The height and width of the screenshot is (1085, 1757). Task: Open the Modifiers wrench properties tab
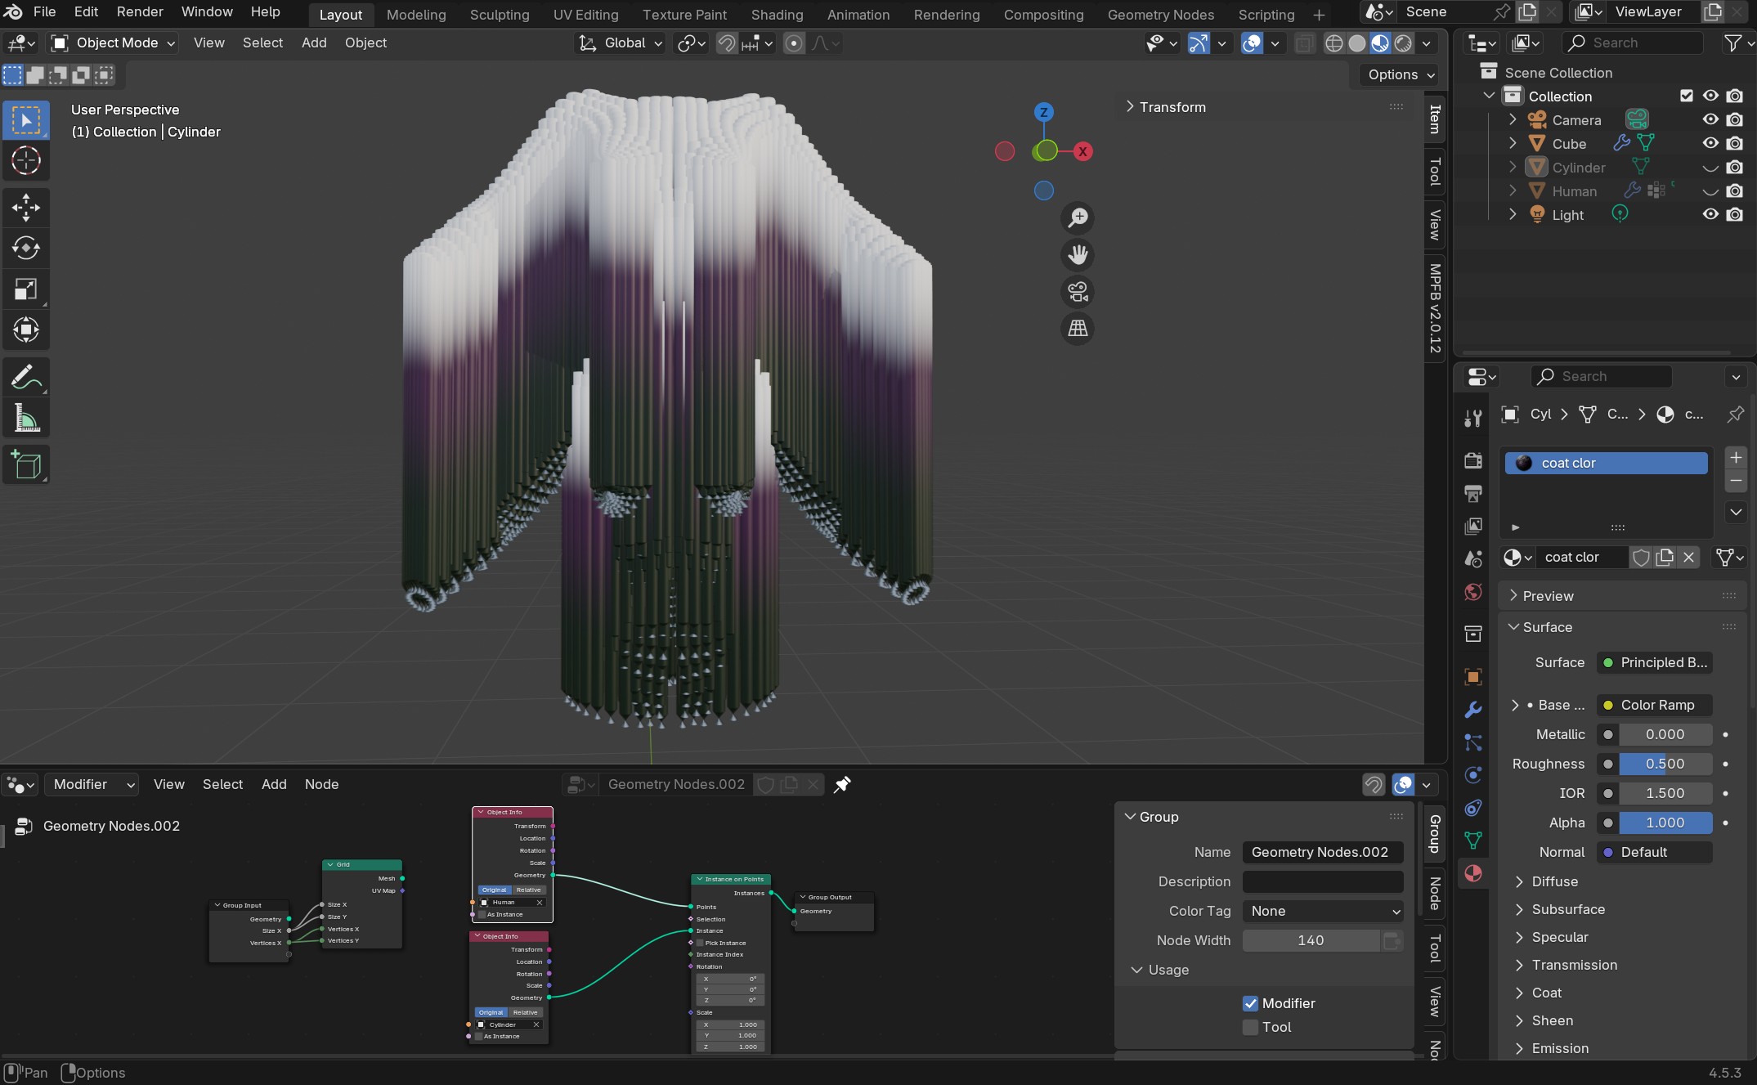click(x=1473, y=710)
